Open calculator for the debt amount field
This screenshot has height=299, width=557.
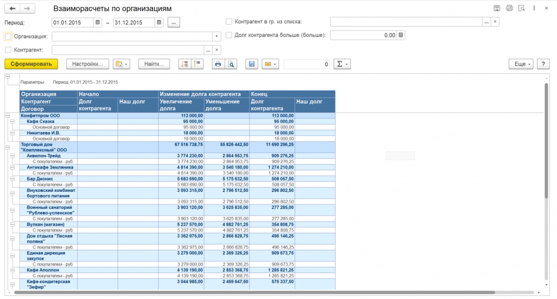[401, 35]
